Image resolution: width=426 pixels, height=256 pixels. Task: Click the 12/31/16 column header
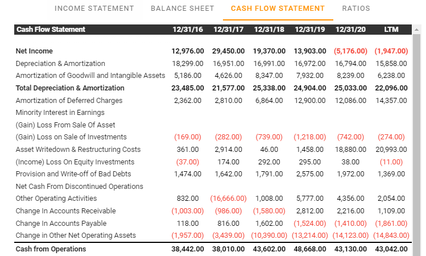pyautogui.click(x=189, y=29)
